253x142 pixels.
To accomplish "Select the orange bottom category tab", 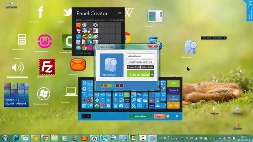I will [173, 105].
